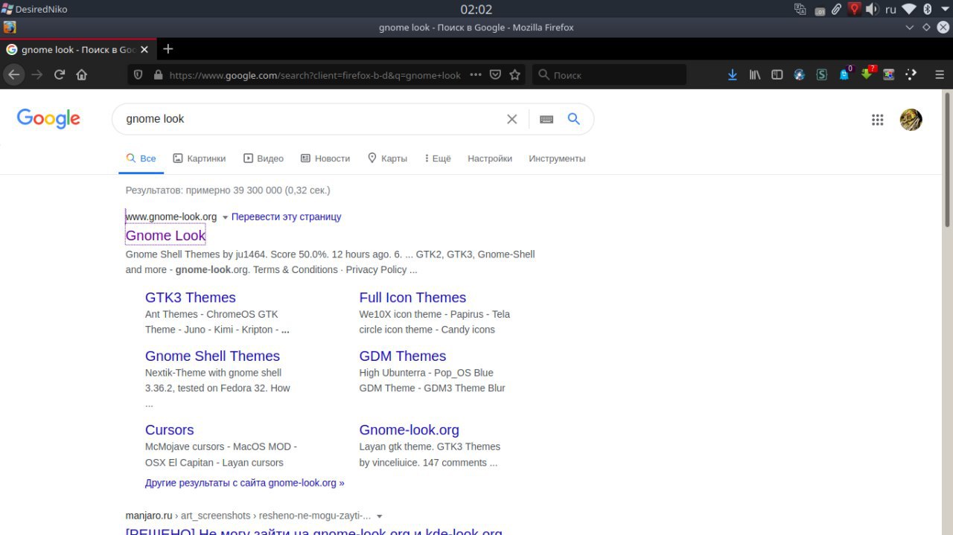This screenshot has width=953, height=535.
Task: Toggle the Firefox sidebar view
Action: (x=777, y=74)
